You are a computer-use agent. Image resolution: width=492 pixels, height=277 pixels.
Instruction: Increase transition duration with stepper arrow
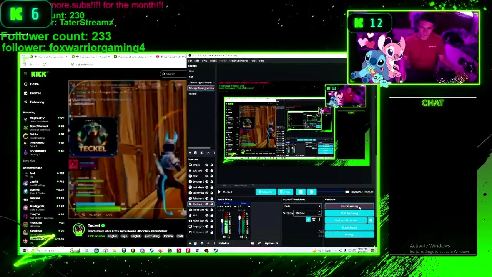[319, 212]
